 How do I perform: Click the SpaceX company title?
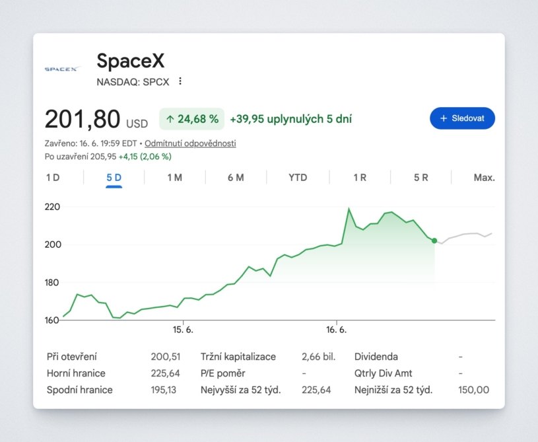(131, 60)
